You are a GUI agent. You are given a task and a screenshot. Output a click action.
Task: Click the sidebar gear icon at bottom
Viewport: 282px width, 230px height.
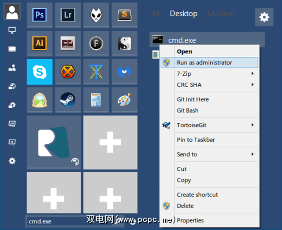pyautogui.click(x=12, y=161)
